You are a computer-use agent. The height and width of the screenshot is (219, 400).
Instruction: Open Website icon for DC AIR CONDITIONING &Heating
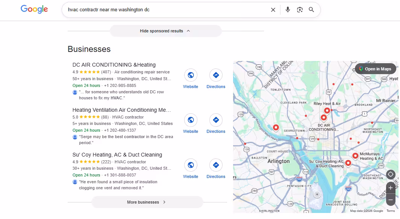click(x=191, y=75)
